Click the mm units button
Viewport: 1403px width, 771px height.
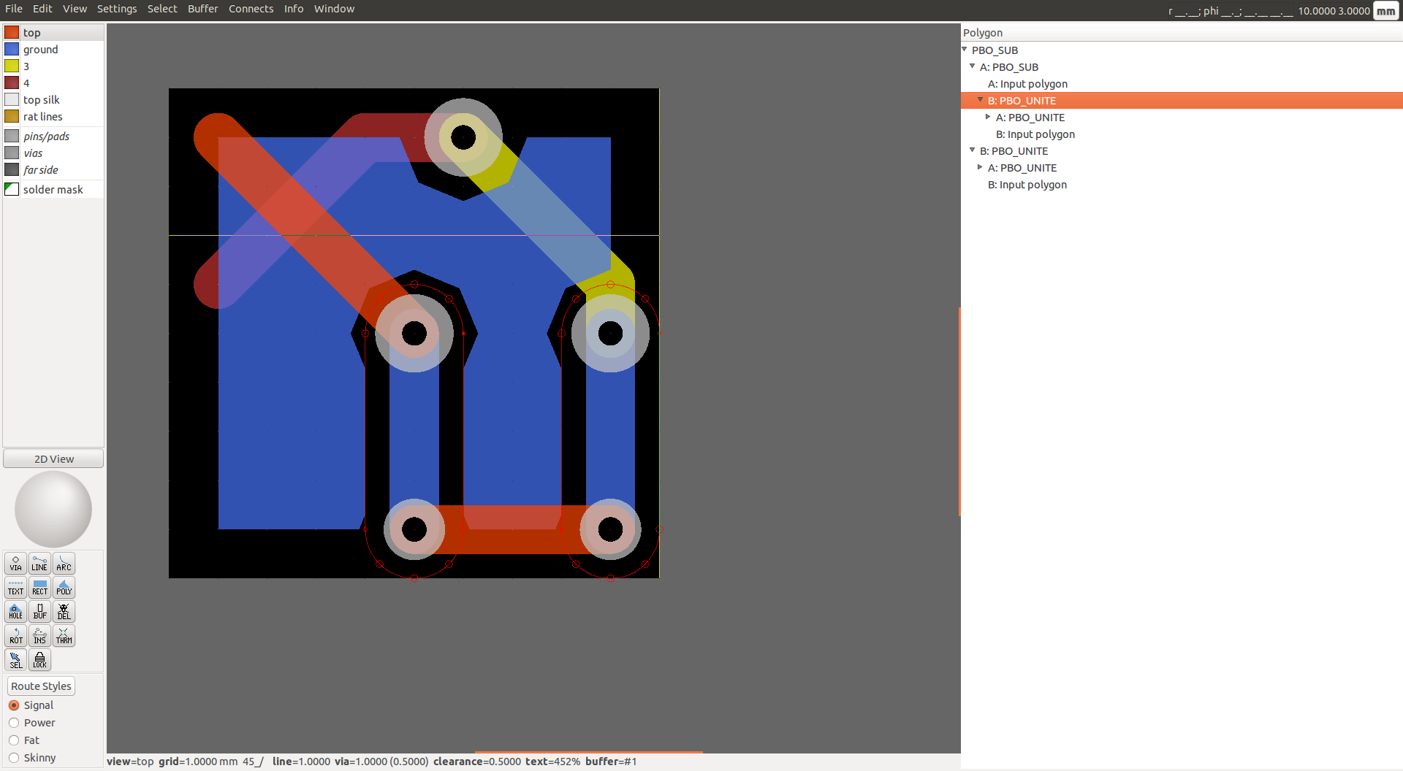tap(1385, 11)
